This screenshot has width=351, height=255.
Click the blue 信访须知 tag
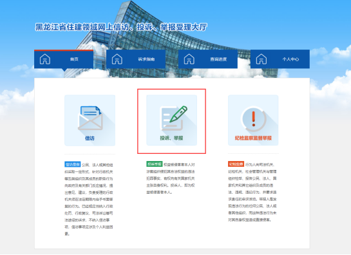point(73,164)
